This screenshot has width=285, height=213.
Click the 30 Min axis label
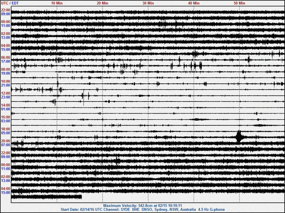pos(148,3)
